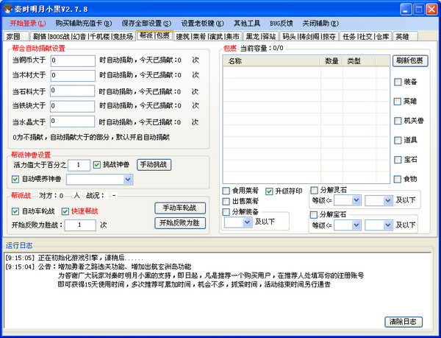
Task: Click the log line 正在初始化游戏引擎，请稍后
Action: tap(90, 258)
